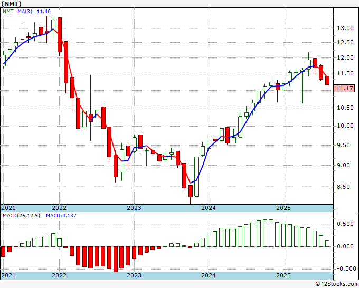This screenshot has height=288, width=359.
Task: Select the MACD:0.137 value readout
Action: point(61,216)
